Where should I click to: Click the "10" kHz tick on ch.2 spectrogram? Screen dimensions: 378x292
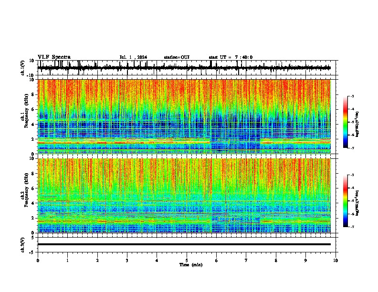pyautogui.click(x=32, y=158)
